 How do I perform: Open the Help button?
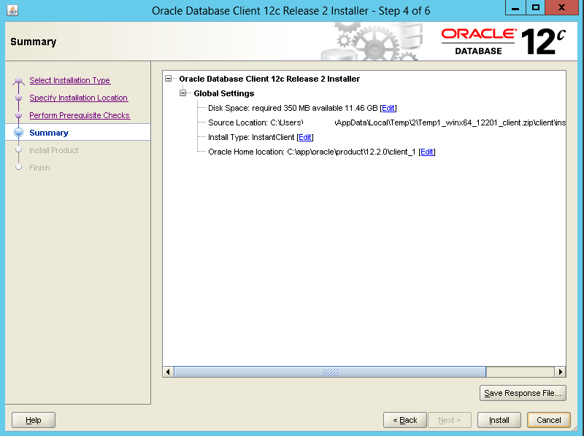34,420
